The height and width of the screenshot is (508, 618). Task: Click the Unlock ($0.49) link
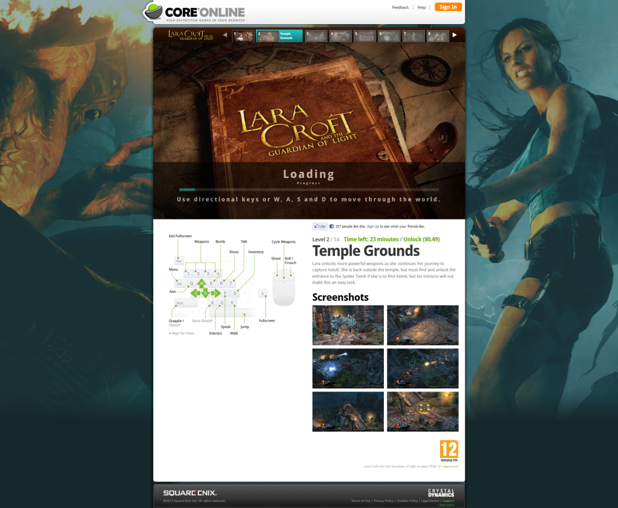click(421, 240)
